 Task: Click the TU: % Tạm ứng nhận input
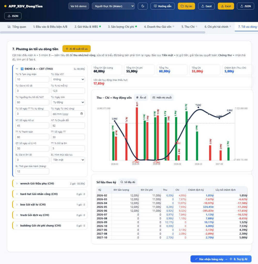point(32,79)
